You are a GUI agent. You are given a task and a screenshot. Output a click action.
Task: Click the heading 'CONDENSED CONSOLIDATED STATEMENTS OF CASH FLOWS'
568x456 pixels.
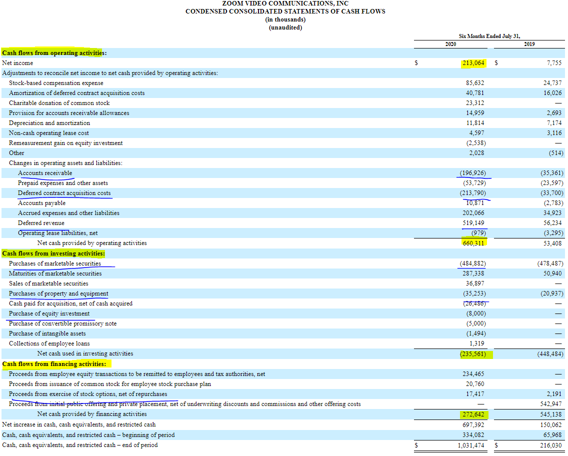(x=285, y=11)
